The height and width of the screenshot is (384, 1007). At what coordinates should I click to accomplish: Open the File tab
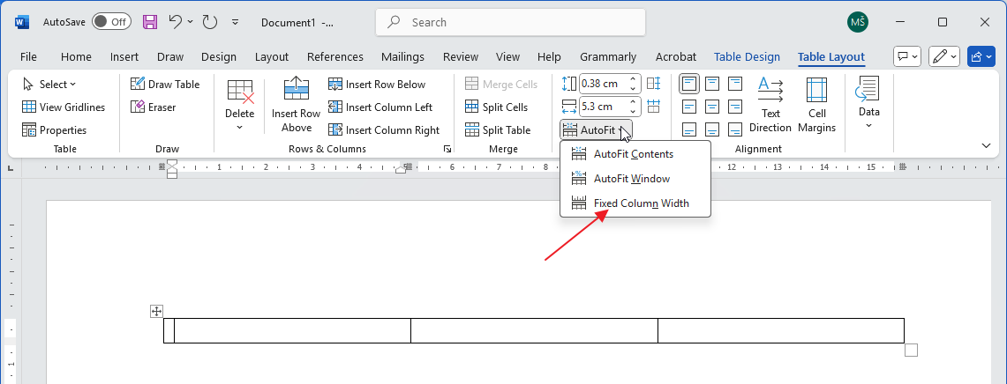point(28,56)
